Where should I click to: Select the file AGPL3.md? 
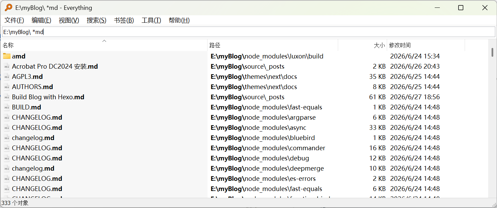(27, 76)
